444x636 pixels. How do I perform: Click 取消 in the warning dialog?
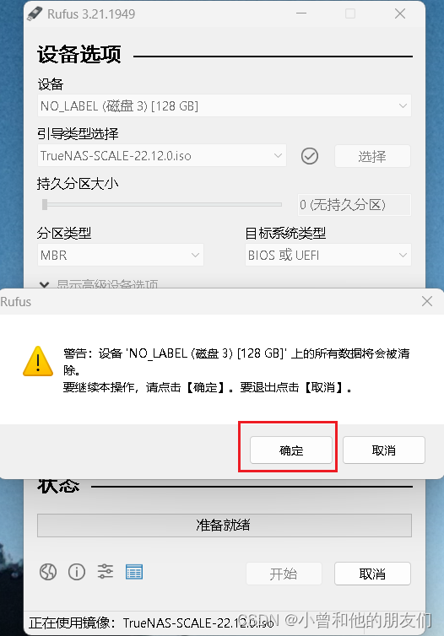point(384,450)
